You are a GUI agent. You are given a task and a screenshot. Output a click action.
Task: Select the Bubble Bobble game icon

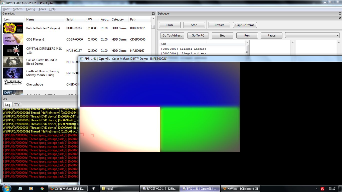tap(13, 28)
